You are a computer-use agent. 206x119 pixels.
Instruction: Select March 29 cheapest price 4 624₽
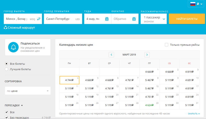coord(149,105)
